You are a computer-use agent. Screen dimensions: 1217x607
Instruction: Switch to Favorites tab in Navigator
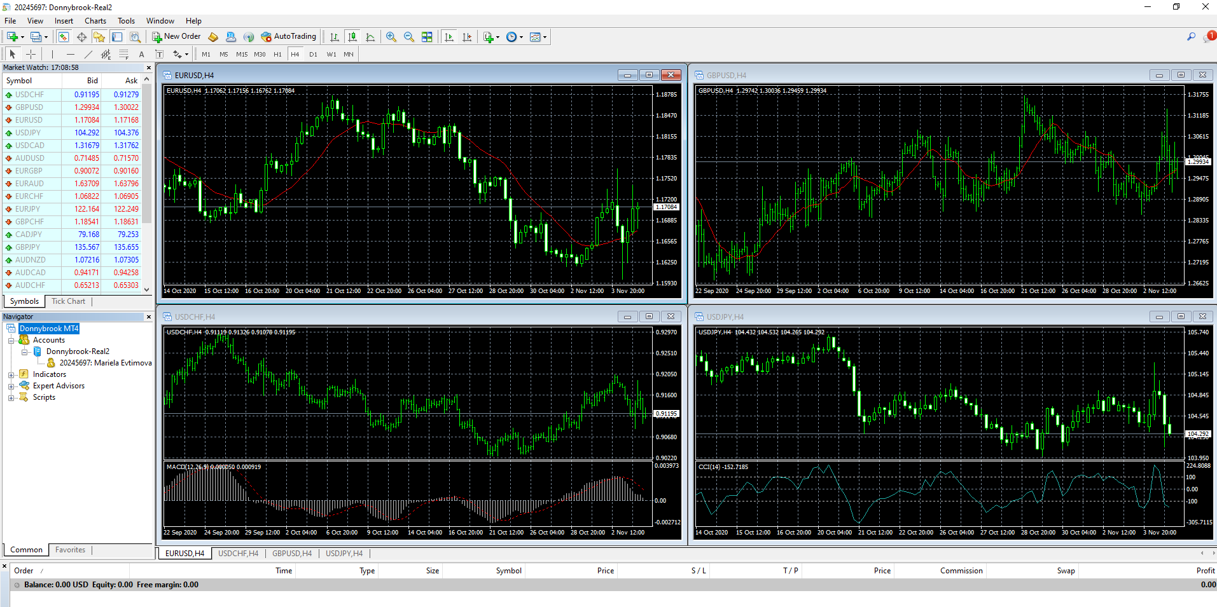click(70, 550)
